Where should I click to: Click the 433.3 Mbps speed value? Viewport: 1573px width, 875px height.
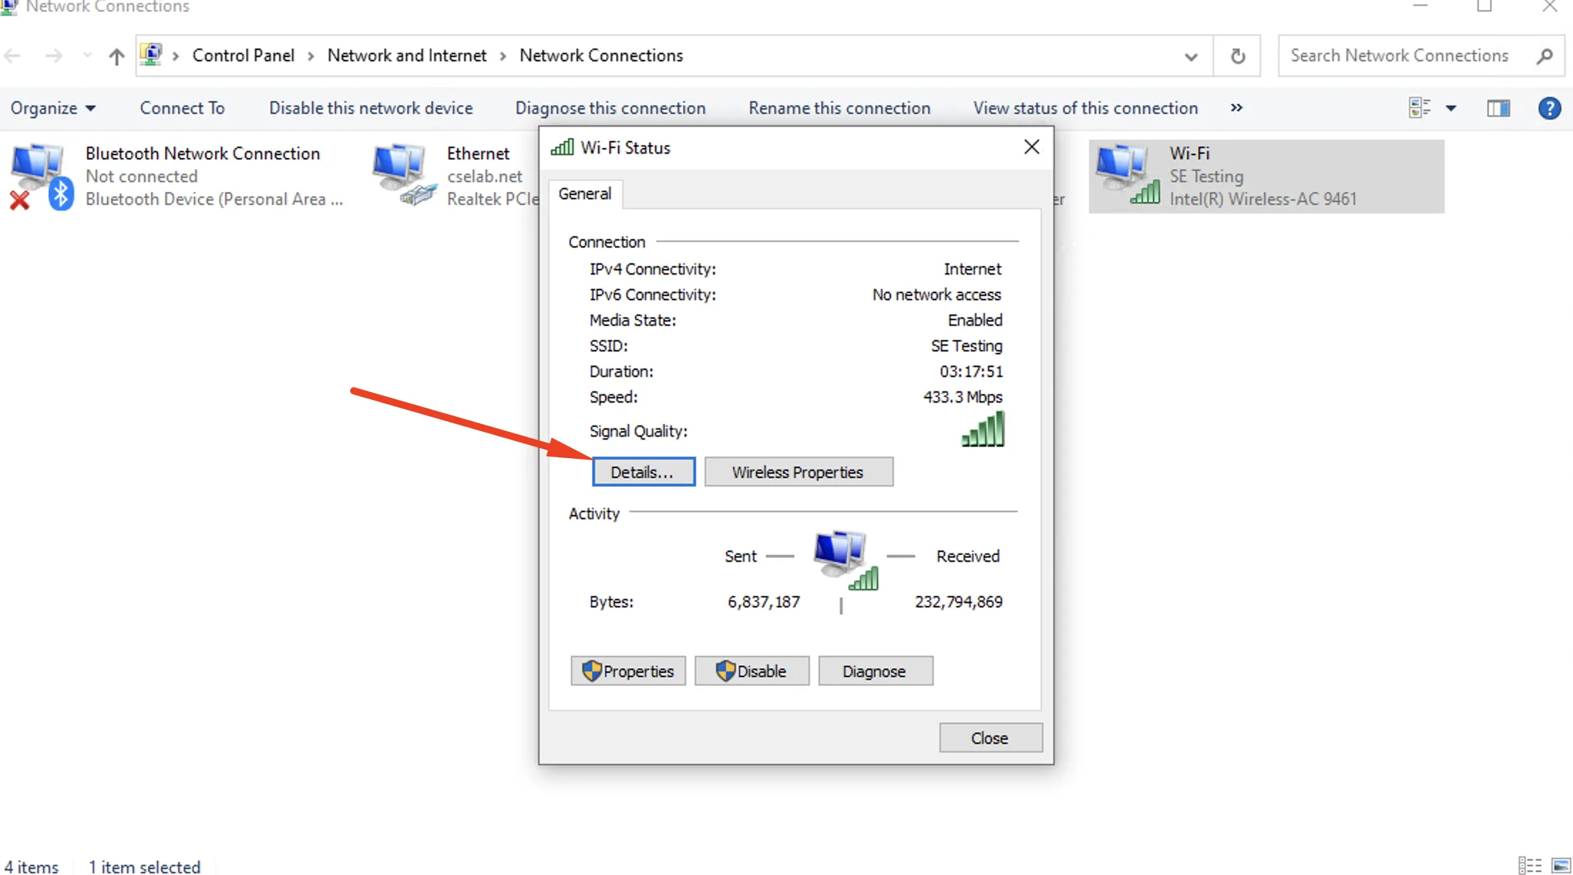click(962, 397)
